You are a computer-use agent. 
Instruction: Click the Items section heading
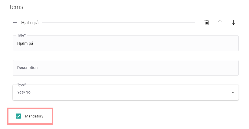click(16, 7)
